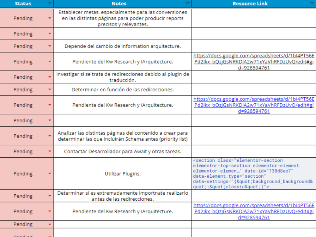
Task: Open Status dropdown arrow for 'Depende del cambio' row
Action: (50, 46)
